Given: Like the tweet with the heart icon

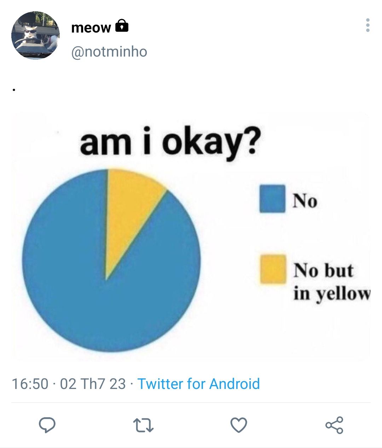Looking at the screenshot, I should pos(239,425).
